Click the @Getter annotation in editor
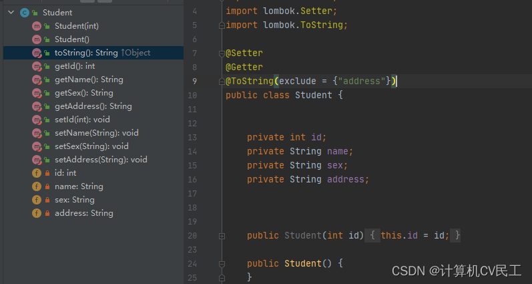532x284 pixels. coord(244,67)
